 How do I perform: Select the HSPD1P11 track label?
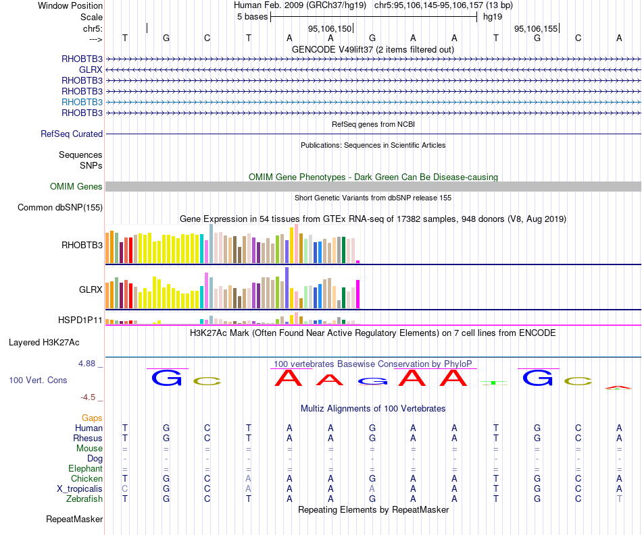click(x=80, y=320)
